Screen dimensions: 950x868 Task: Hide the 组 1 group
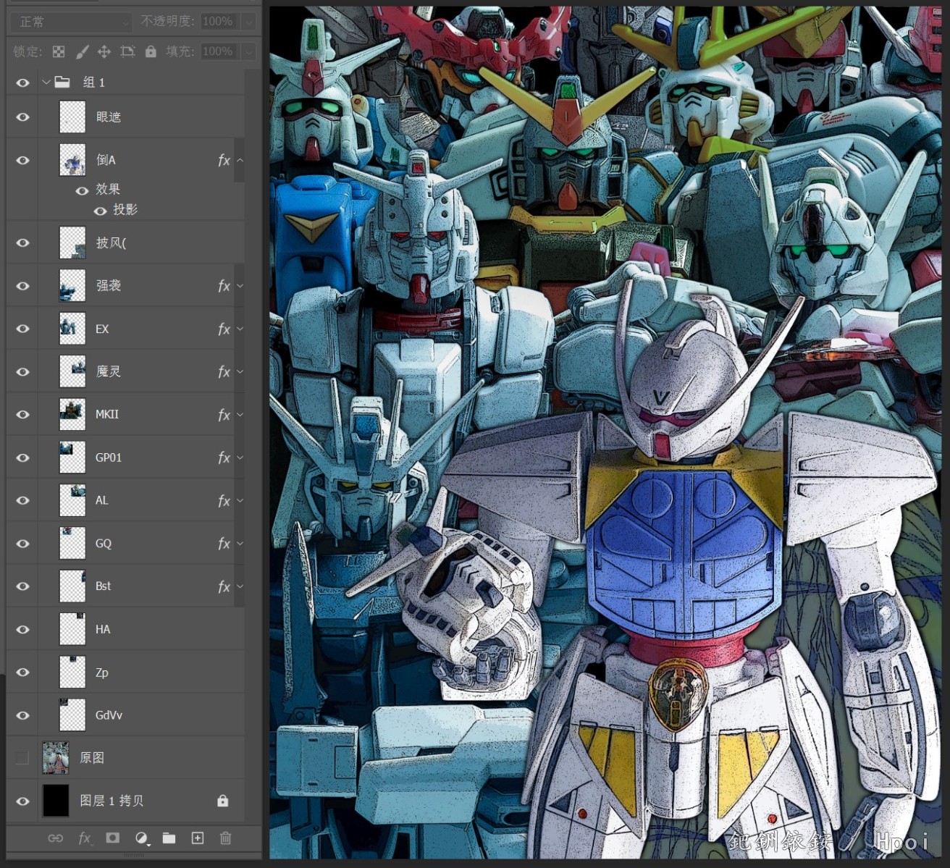coord(22,83)
